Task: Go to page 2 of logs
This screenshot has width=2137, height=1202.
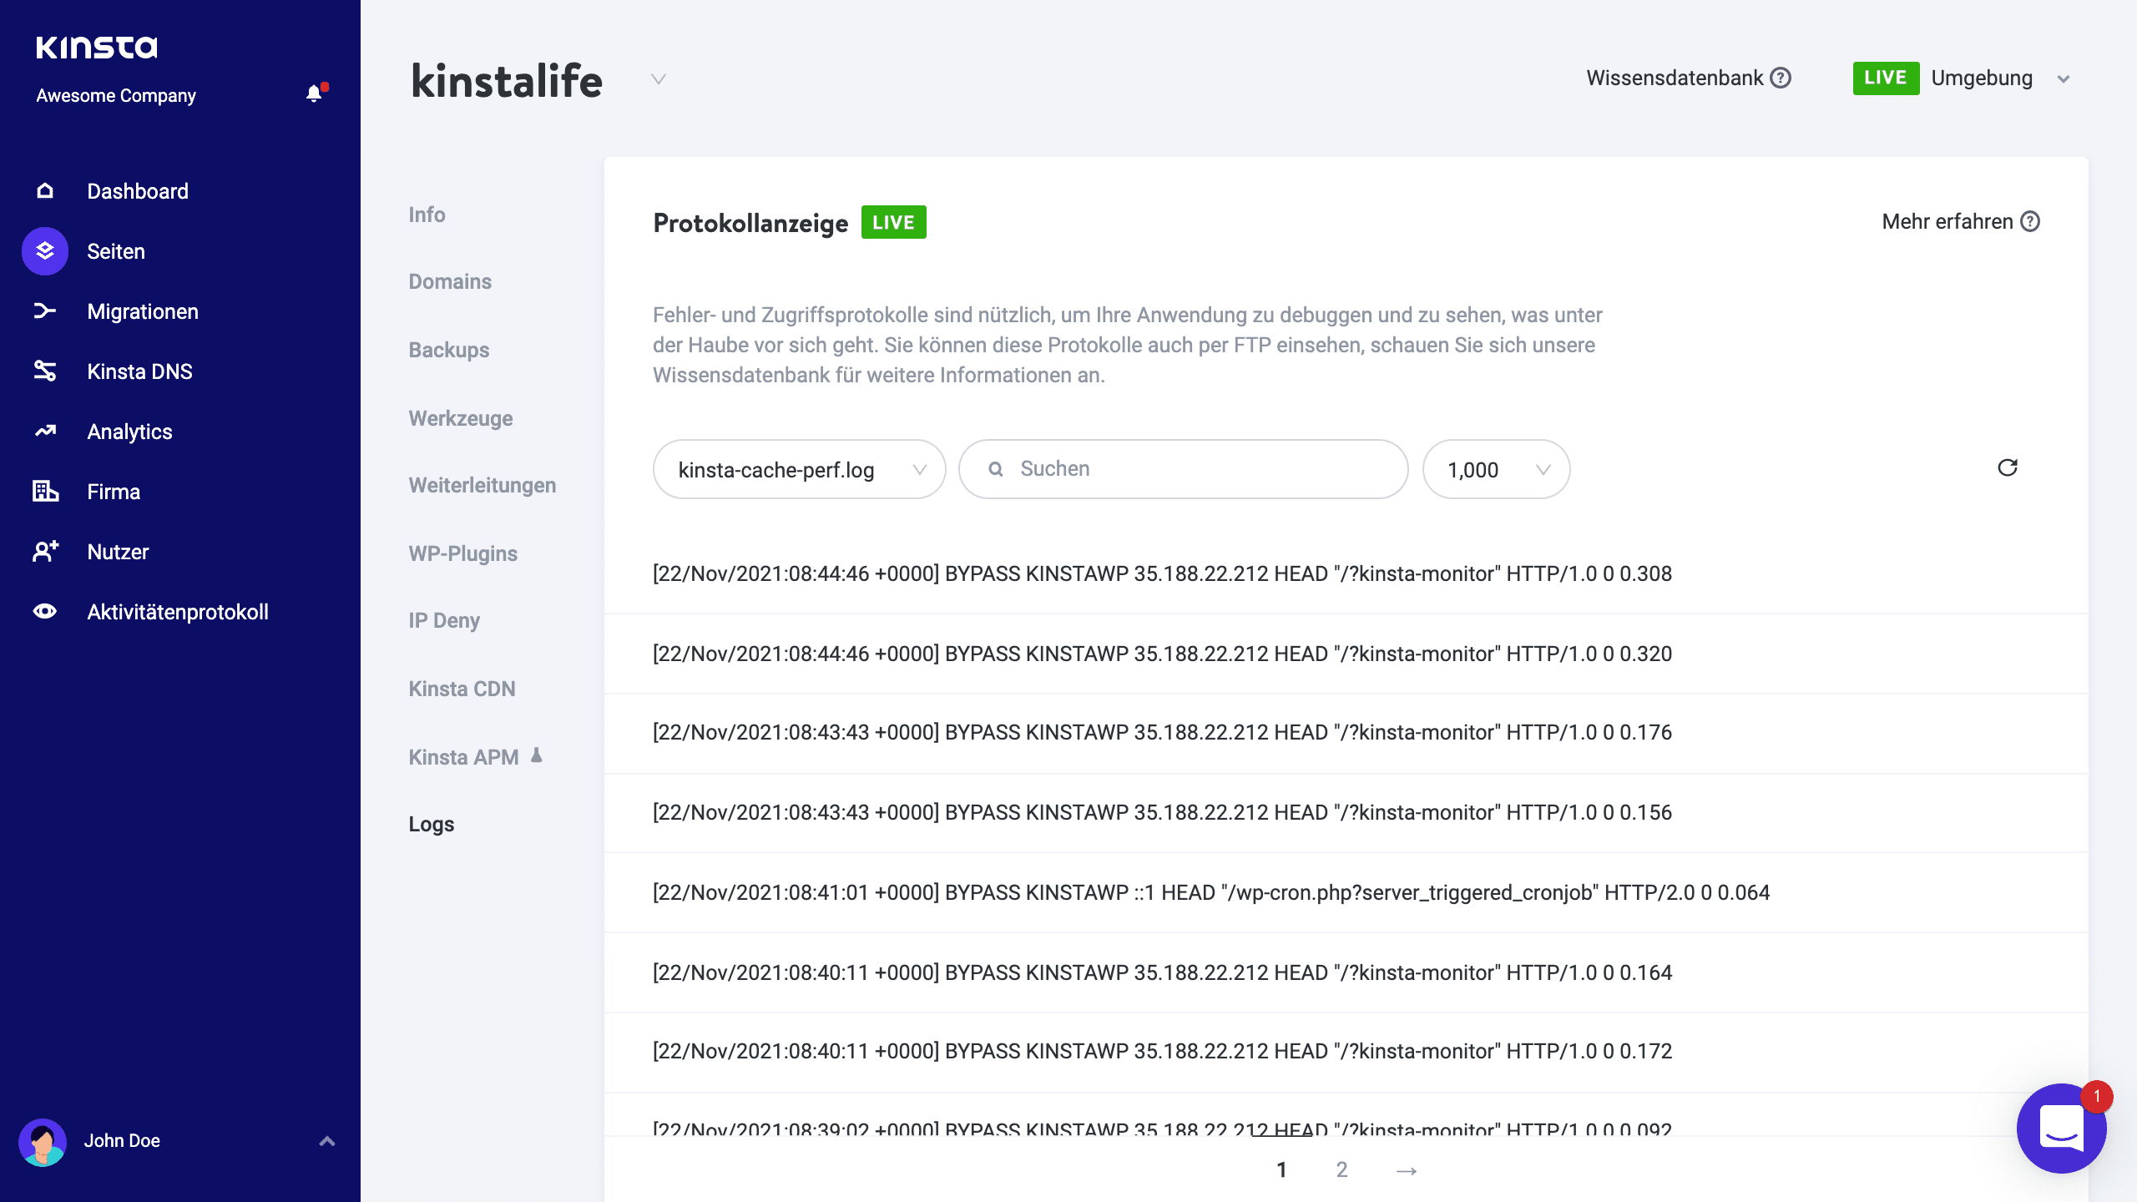Action: [1341, 1170]
